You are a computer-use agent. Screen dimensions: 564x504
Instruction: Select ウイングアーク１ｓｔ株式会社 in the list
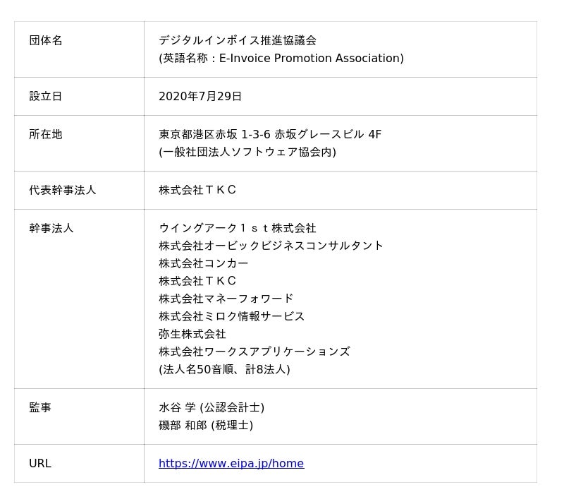tap(238, 229)
